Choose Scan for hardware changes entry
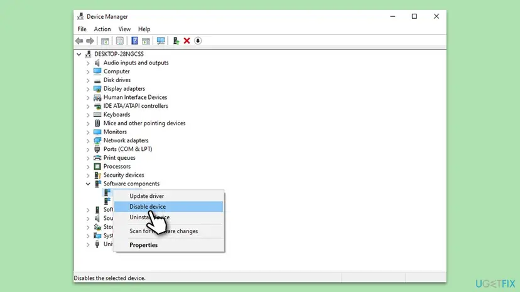Image resolution: width=520 pixels, height=292 pixels. click(x=168, y=231)
